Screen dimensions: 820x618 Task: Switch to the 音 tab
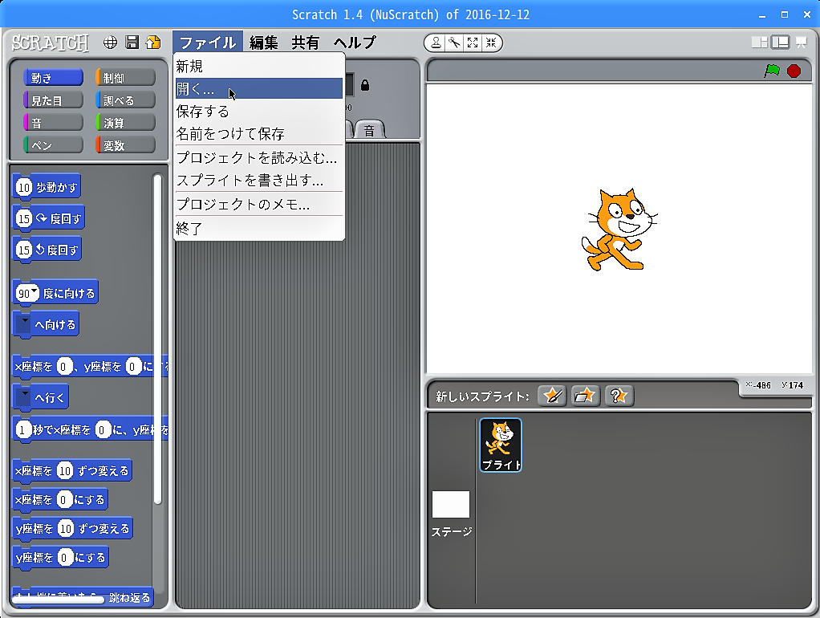click(370, 130)
